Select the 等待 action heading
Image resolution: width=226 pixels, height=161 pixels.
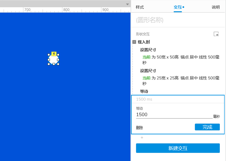[144, 92]
